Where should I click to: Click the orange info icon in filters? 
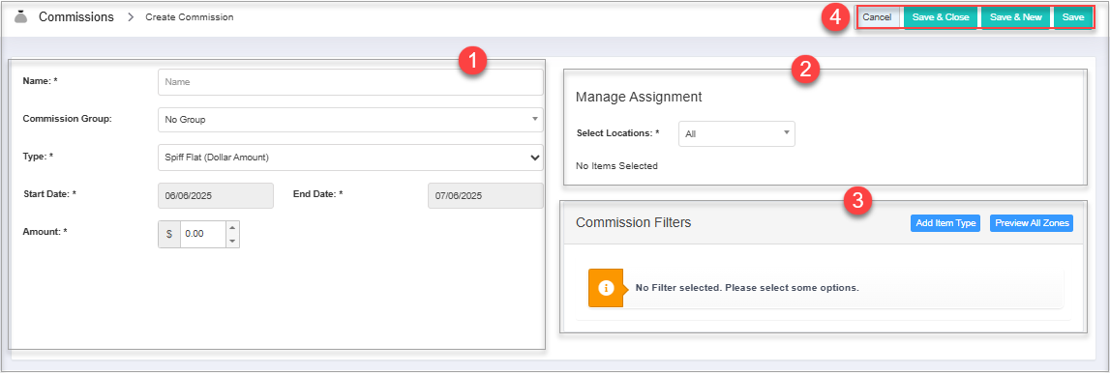[x=605, y=288]
